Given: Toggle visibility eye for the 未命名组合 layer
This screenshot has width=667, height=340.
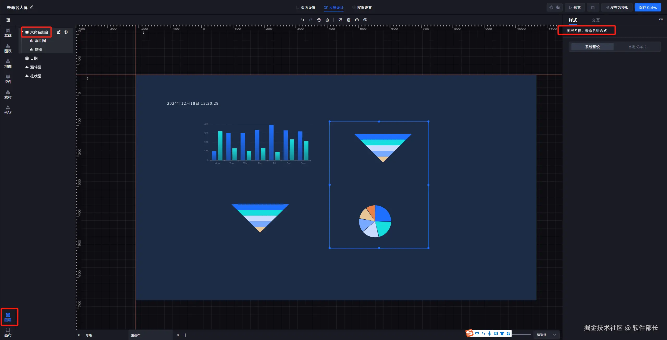Looking at the screenshot, I should [x=66, y=32].
